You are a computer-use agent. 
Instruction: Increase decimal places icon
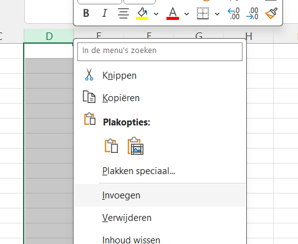coord(234,14)
